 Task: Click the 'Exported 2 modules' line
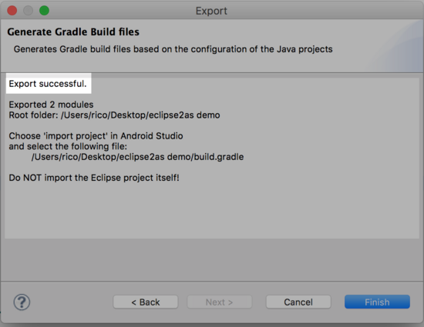coord(51,105)
